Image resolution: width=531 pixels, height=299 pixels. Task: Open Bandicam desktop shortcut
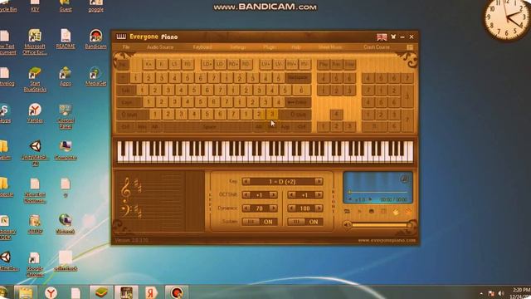click(x=96, y=39)
